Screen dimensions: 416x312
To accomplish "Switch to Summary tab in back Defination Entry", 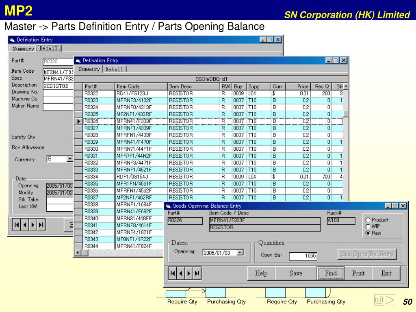I will pos(23,49).
